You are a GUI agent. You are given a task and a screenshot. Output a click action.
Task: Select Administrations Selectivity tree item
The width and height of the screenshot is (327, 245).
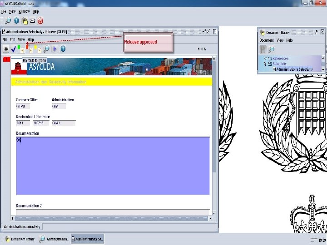click(293, 69)
